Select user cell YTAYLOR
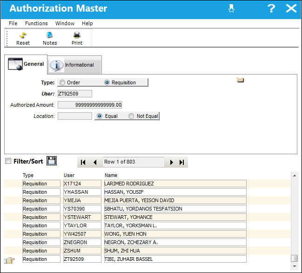Screen dimensions: 302x273 point(82,225)
